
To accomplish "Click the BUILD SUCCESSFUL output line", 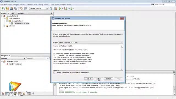I will coord(78,92).
